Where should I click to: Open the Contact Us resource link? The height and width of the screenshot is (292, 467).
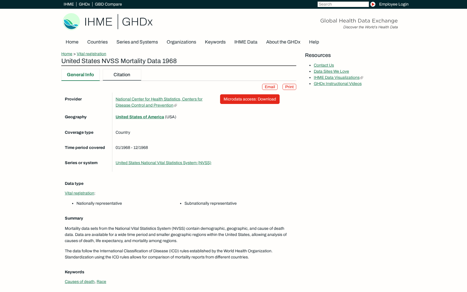point(324,65)
